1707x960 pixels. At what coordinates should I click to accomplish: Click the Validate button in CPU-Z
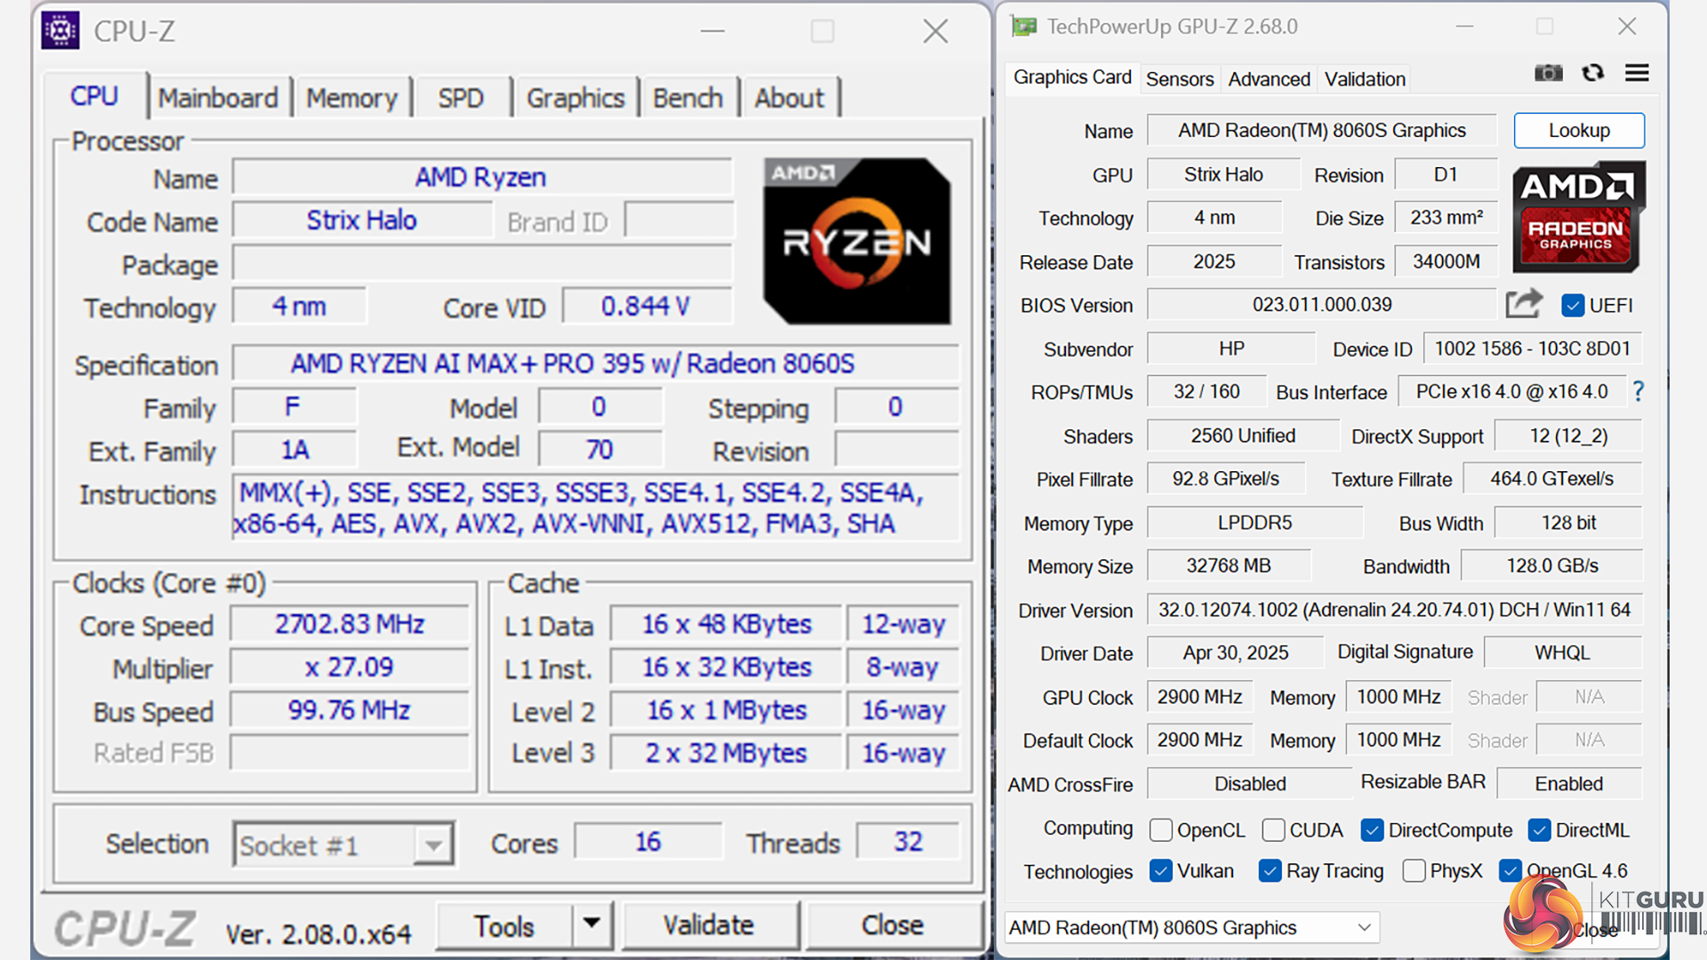click(x=709, y=925)
